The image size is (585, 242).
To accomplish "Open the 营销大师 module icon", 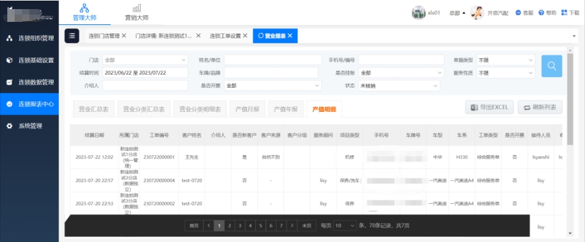I will click(136, 8).
